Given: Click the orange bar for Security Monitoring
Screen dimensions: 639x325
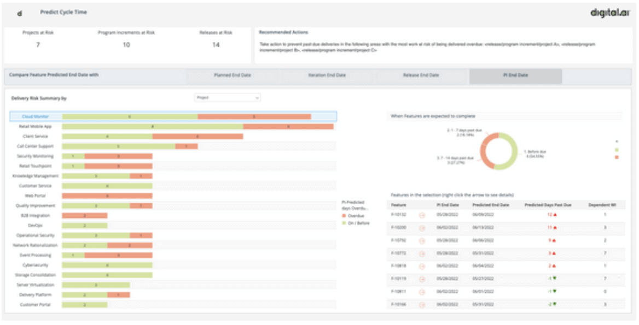Looking at the screenshot, I should click(118, 156).
